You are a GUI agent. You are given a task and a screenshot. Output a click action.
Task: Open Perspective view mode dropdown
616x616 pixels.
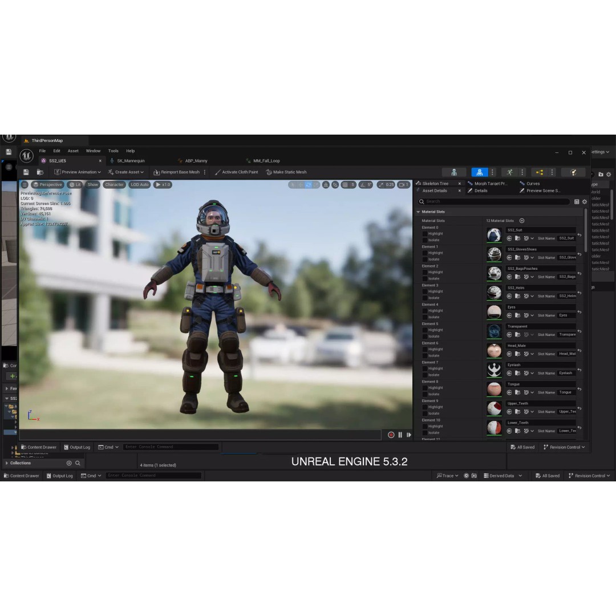(47, 185)
